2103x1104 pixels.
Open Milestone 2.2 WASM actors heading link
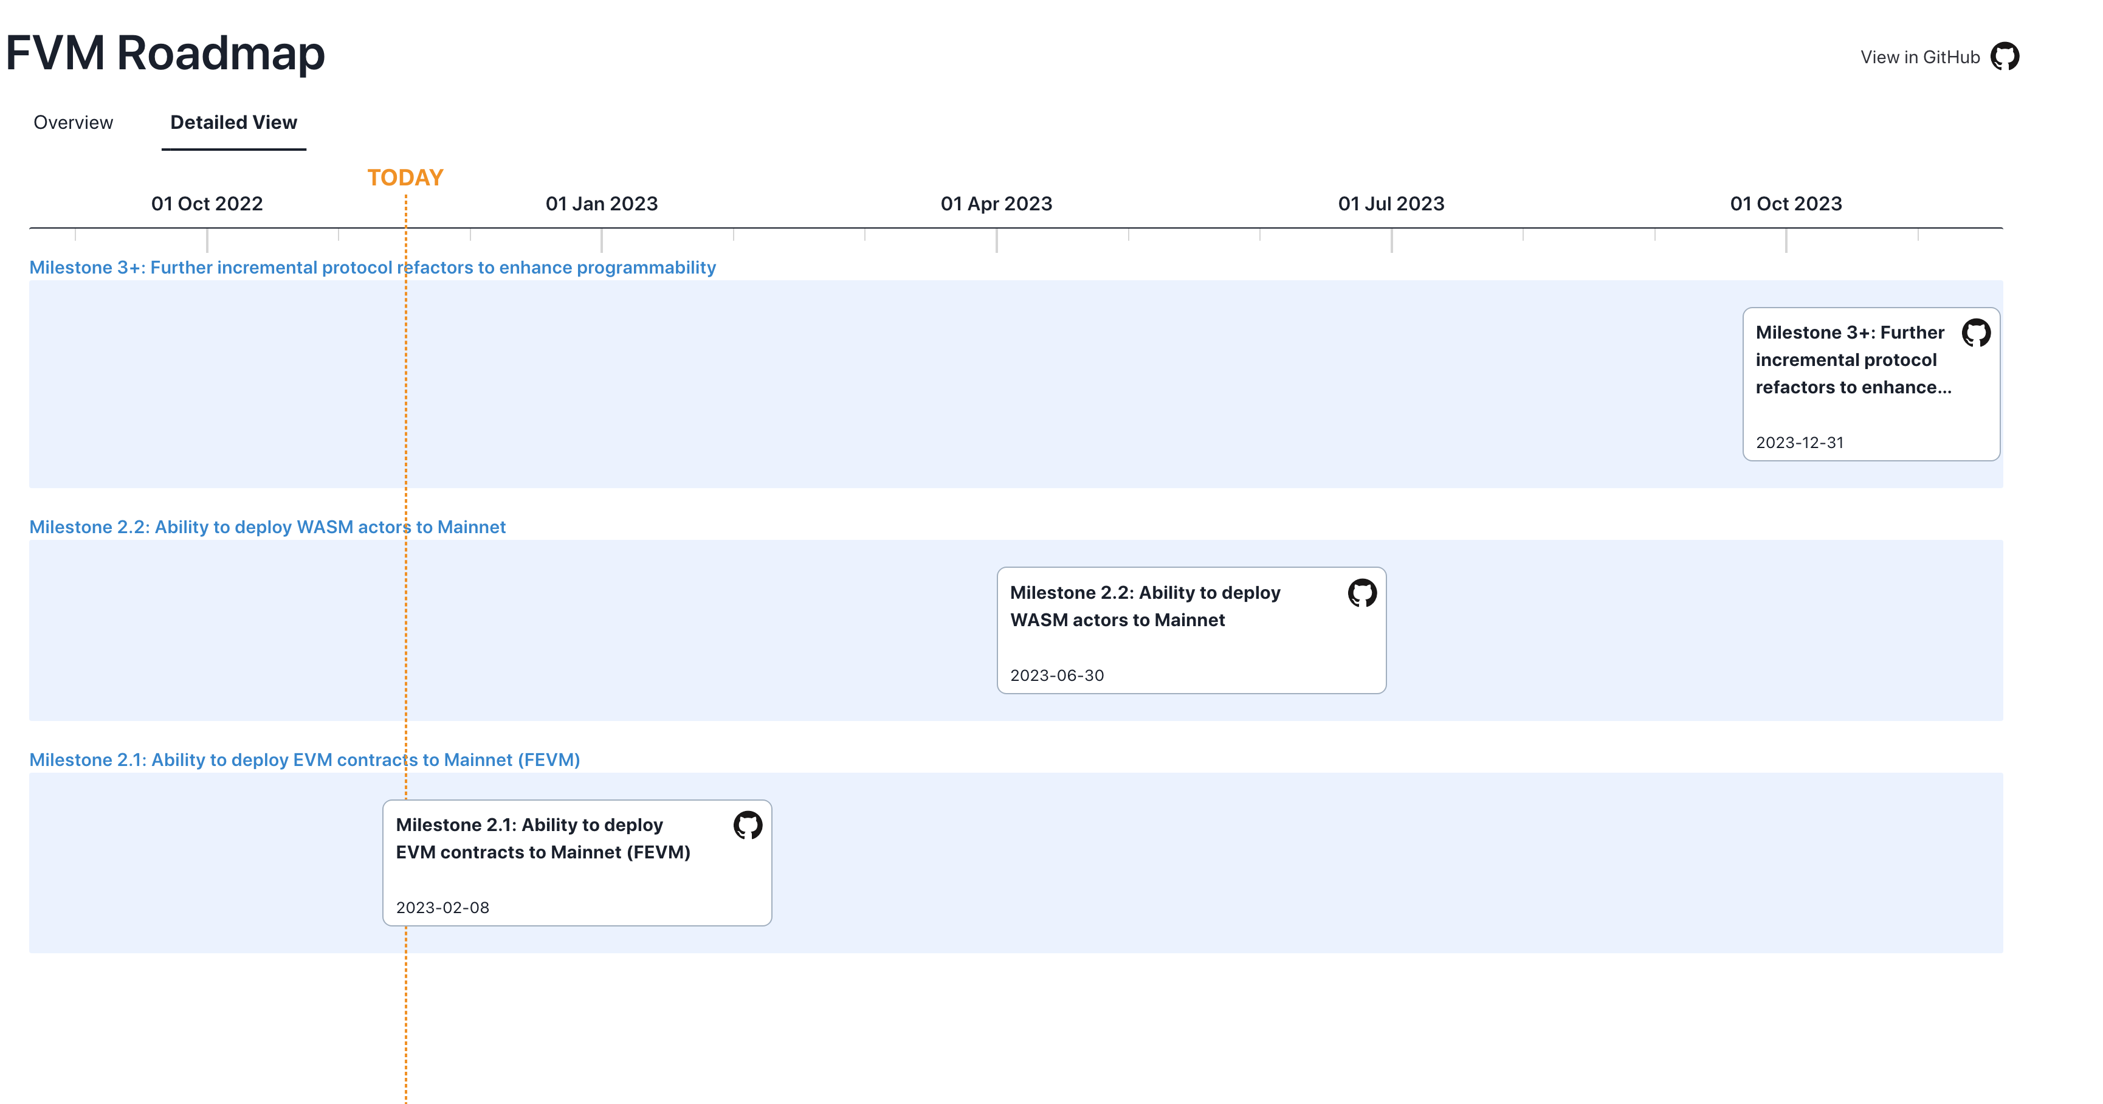[268, 526]
